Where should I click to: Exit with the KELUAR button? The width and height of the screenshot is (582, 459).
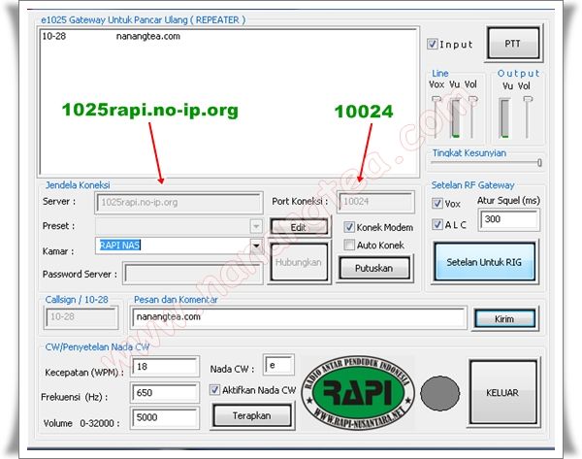click(502, 392)
